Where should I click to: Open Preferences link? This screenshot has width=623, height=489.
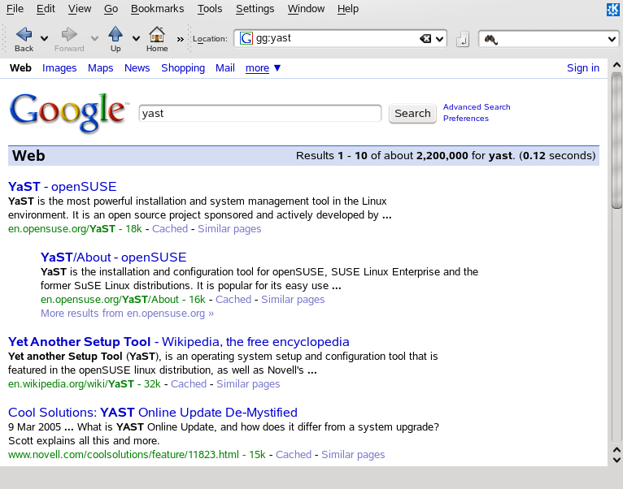tap(466, 119)
